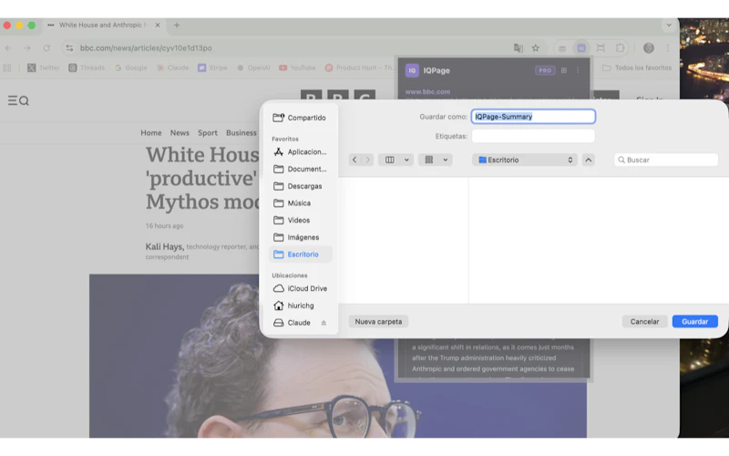
Task: Select Escritorio in the sidebar
Action: pos(301,254)
